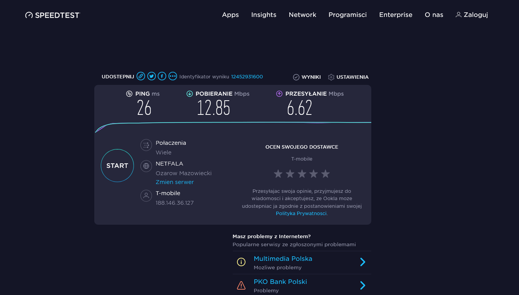Click the POBIERANIE download arrow icon
The height and width of the screenshot is (295, 519).
coord(189,93)
